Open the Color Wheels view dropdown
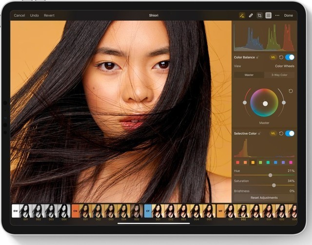 coord(285,66)
